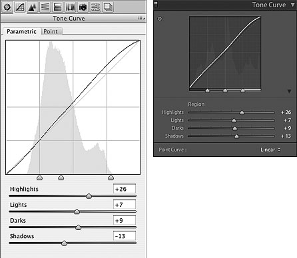Open the HSL / Grayscale panel icon

45,7
